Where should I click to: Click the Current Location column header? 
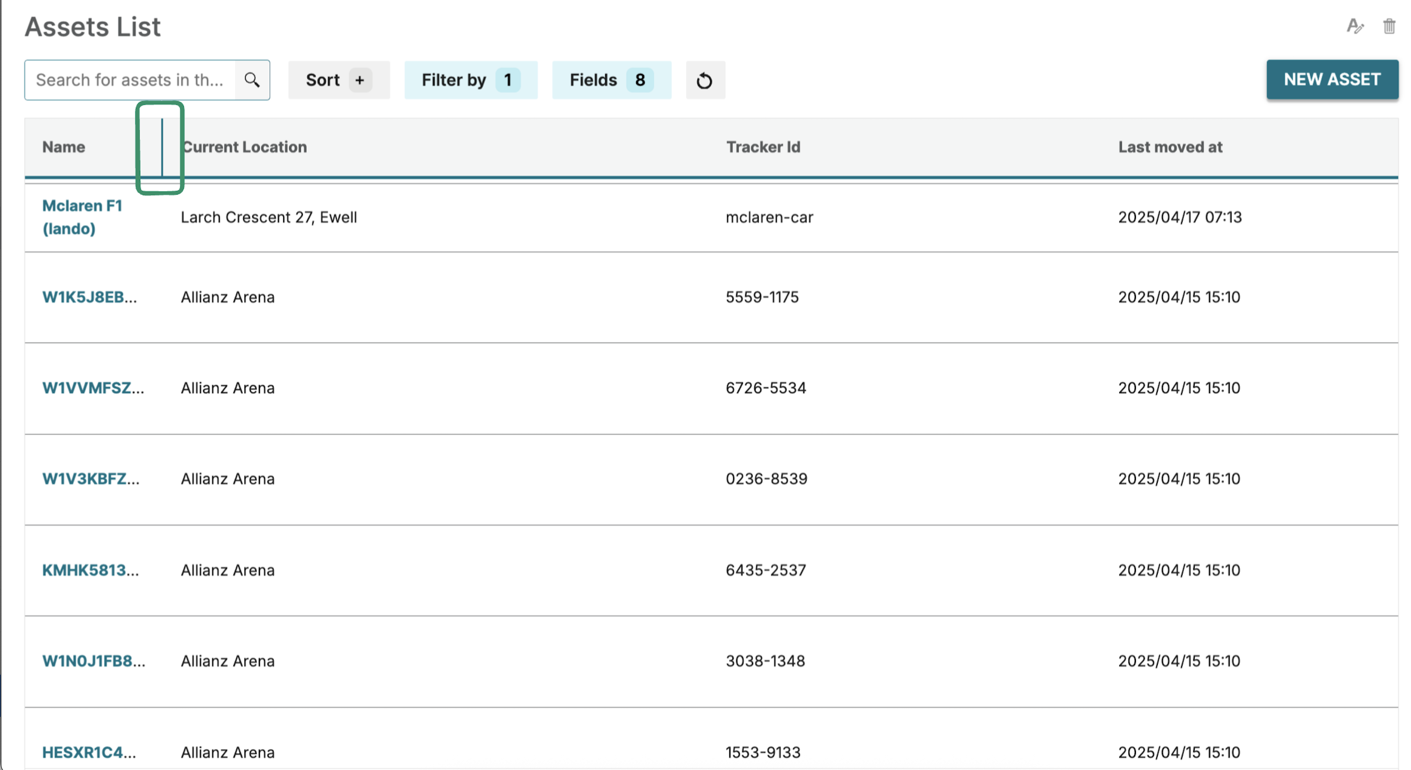(x=245, y=147)
